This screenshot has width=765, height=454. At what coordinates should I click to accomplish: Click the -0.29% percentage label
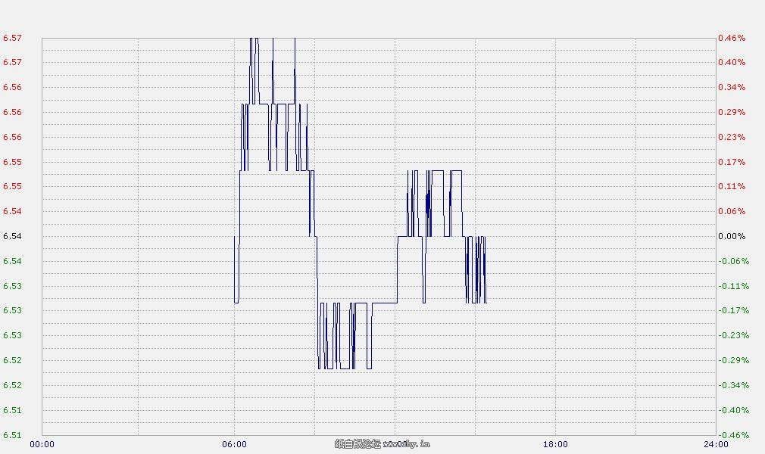tap(732, 361)
